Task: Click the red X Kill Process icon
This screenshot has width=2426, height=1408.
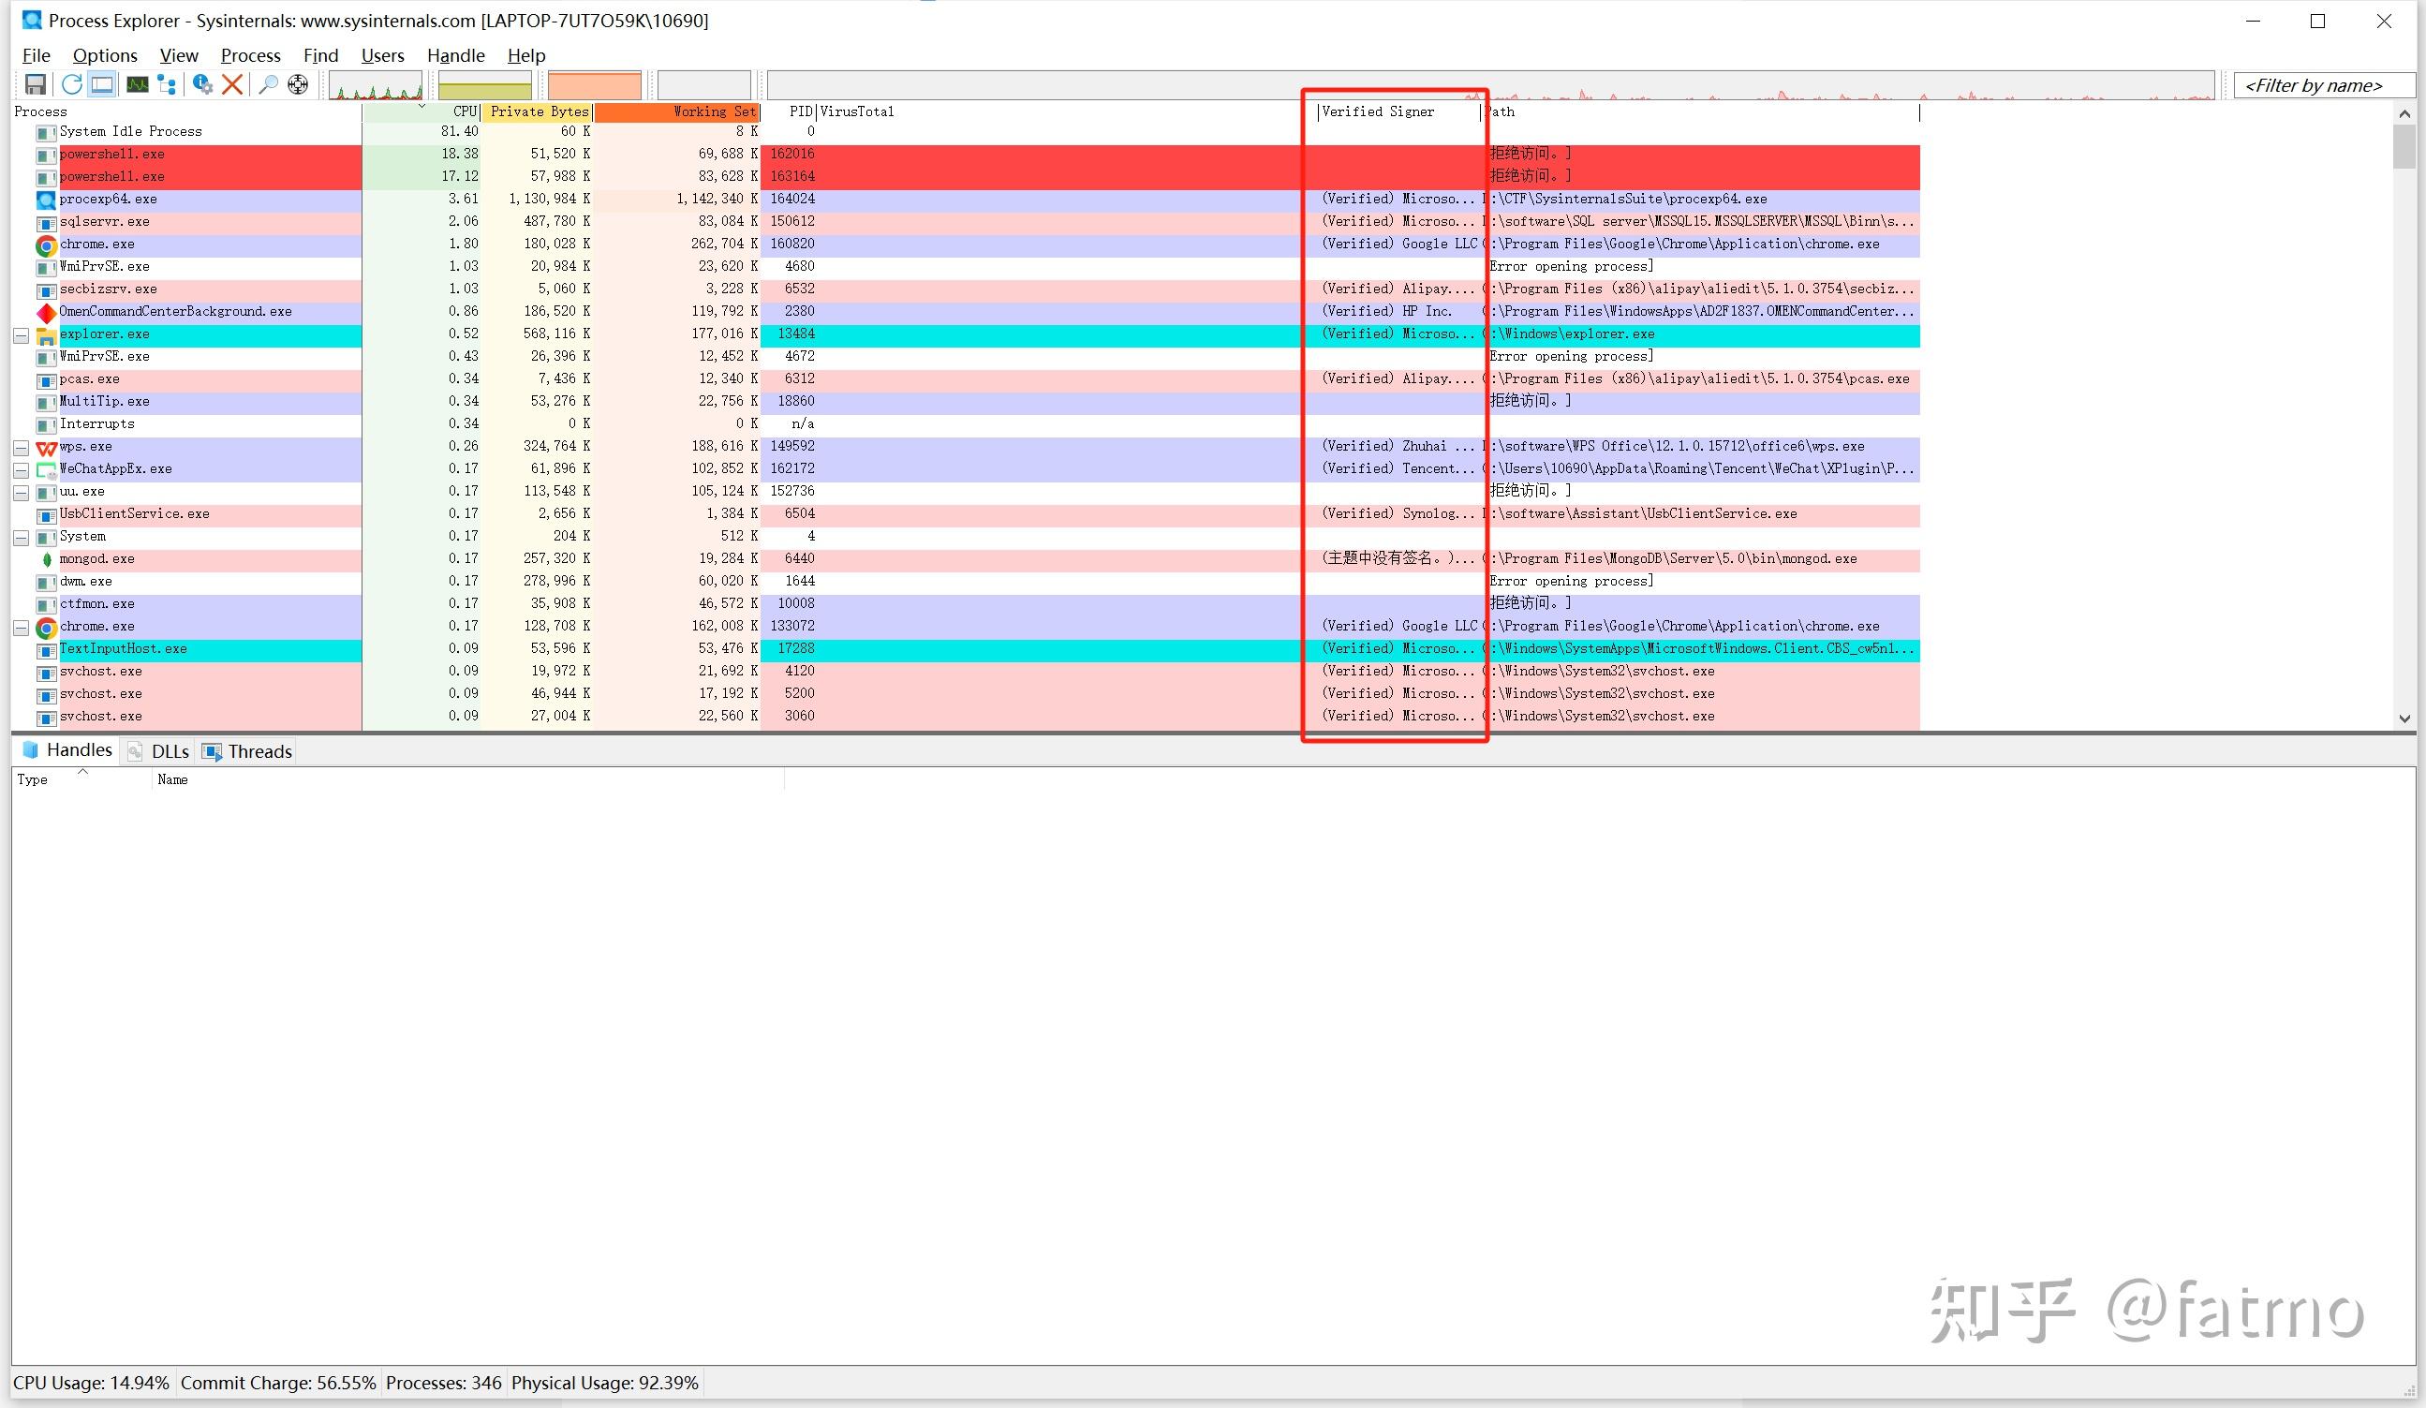Action: (x=232, y=84)
